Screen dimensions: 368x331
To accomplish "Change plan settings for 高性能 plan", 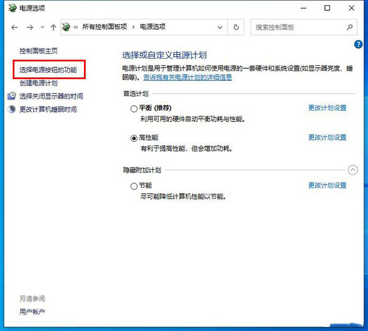I will pyautogui.click(x=327, y=138).
